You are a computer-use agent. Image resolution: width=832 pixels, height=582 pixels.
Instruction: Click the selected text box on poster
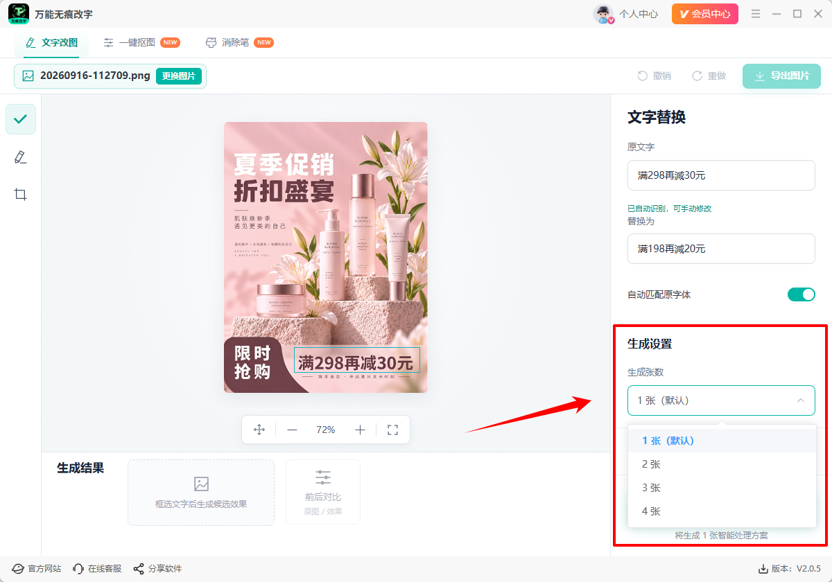point(356,361)
